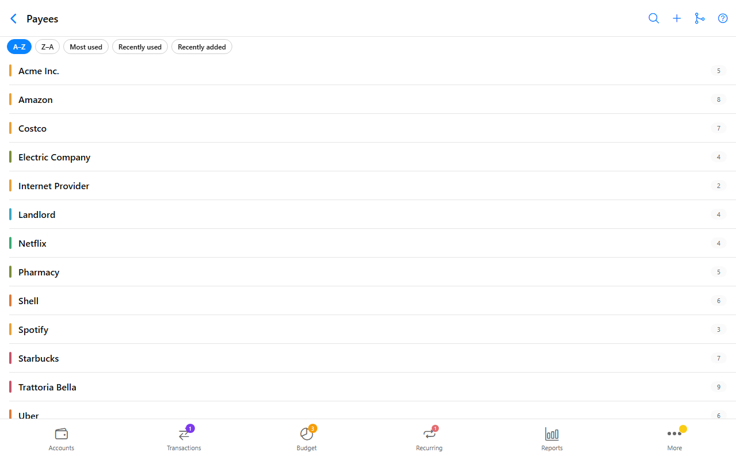The image size is (736, 460).
Task: Go back using the back arrow
Action: pos(14,18)
